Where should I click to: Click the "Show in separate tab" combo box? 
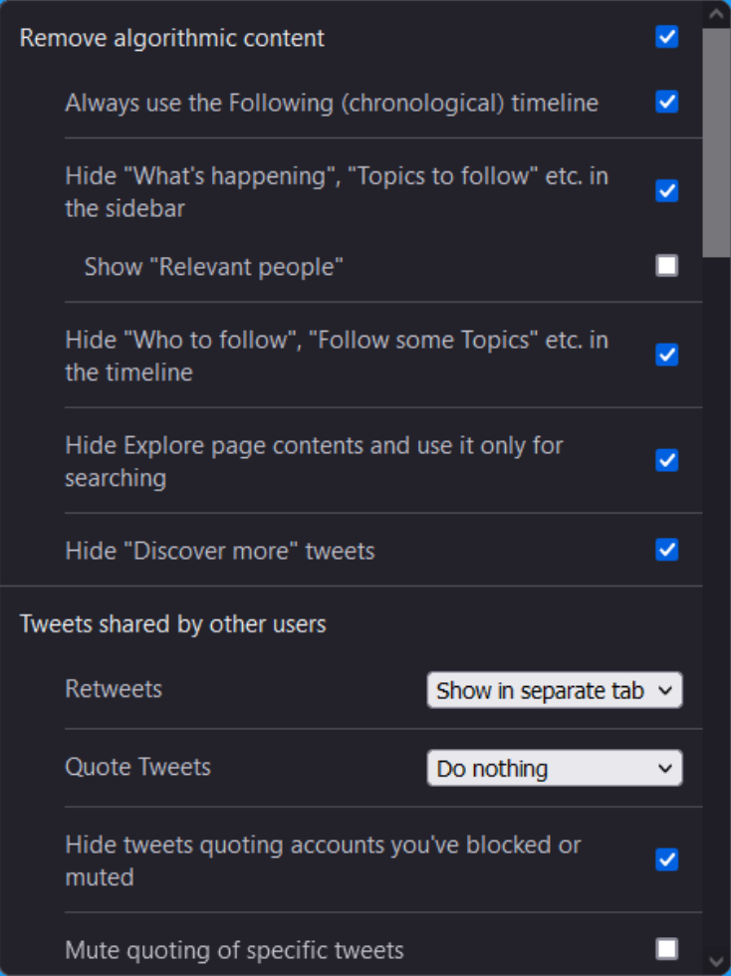coord(554,689)
